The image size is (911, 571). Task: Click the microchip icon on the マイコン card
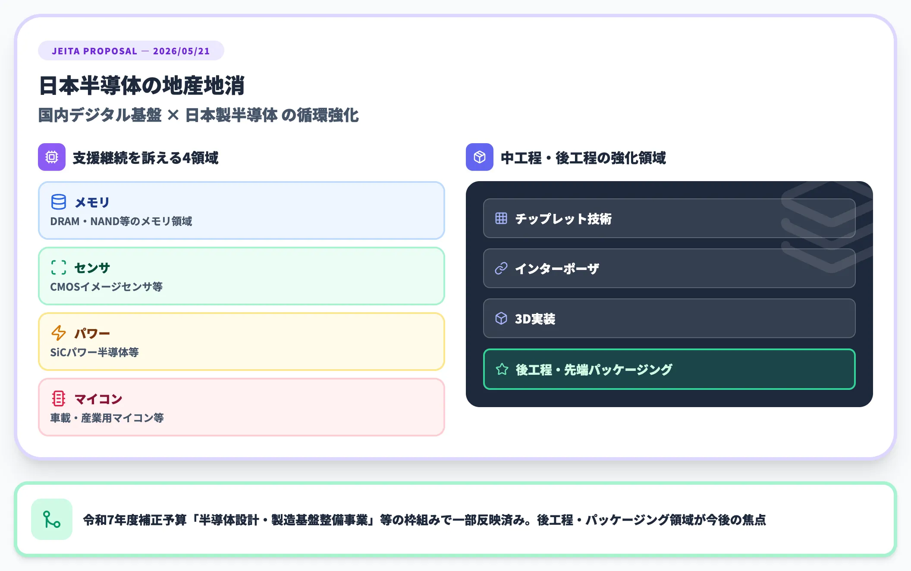(59, 398)
